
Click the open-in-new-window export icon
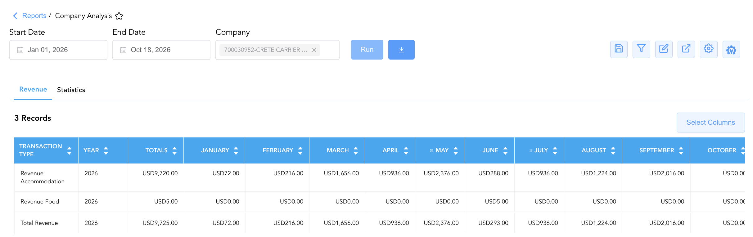coord(686,49)
